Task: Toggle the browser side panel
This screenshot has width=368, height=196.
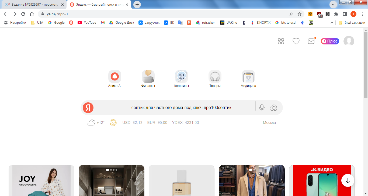Action: (x=345, y=14)
